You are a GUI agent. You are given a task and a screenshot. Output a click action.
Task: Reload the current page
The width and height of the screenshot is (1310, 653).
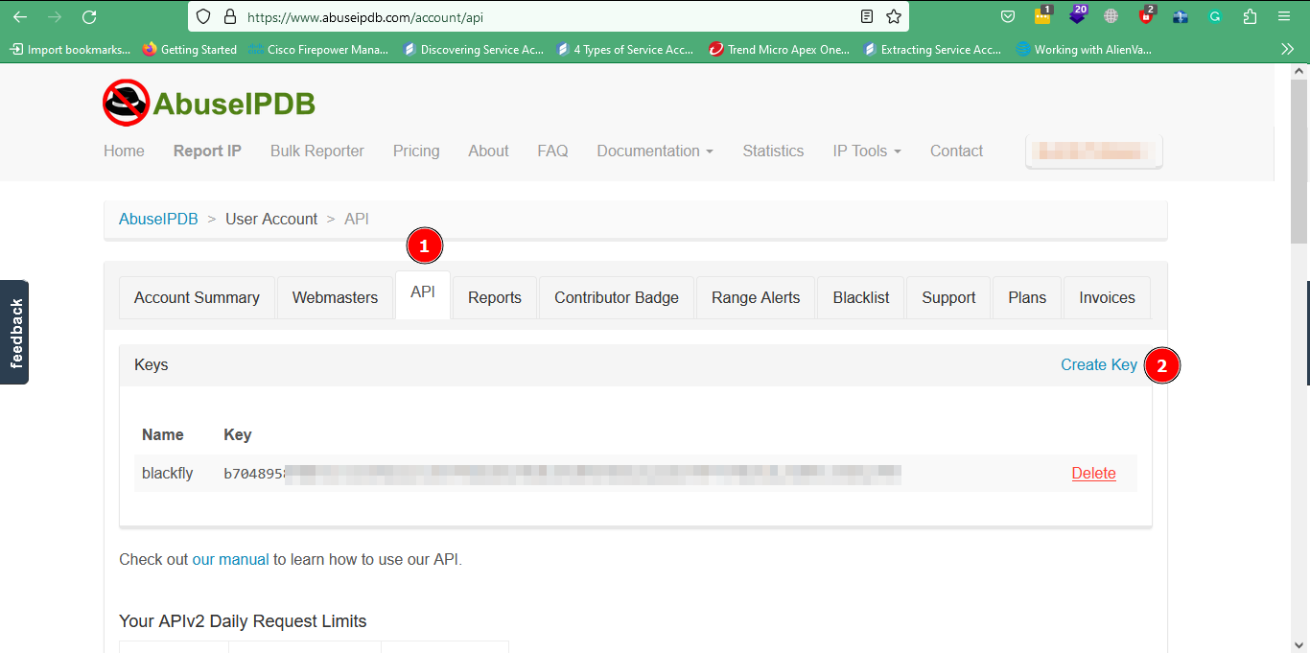tap(89, 16)
